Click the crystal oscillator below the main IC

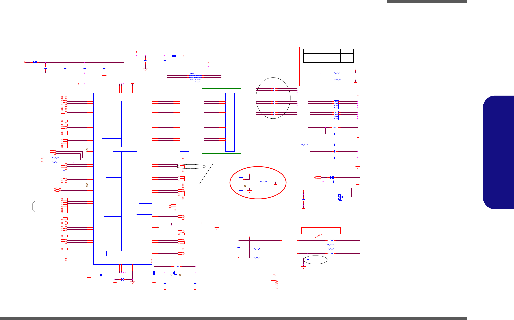176,273
